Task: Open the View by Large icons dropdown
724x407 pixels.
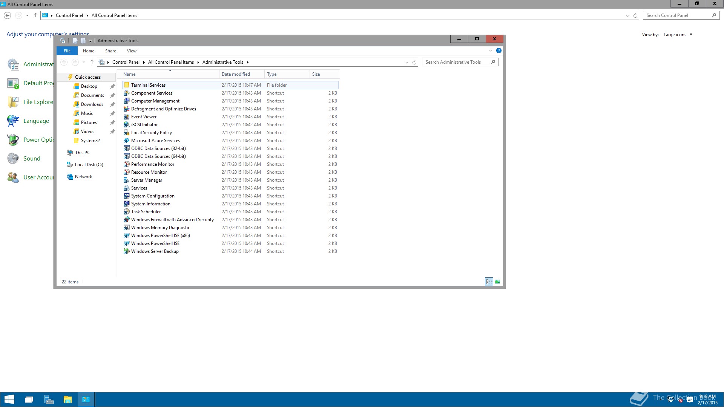Action: [x=678, y=35]
